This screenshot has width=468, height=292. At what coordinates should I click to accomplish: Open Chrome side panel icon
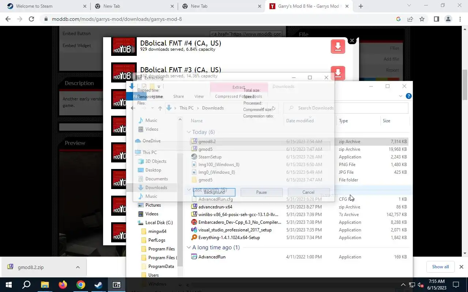436,19
